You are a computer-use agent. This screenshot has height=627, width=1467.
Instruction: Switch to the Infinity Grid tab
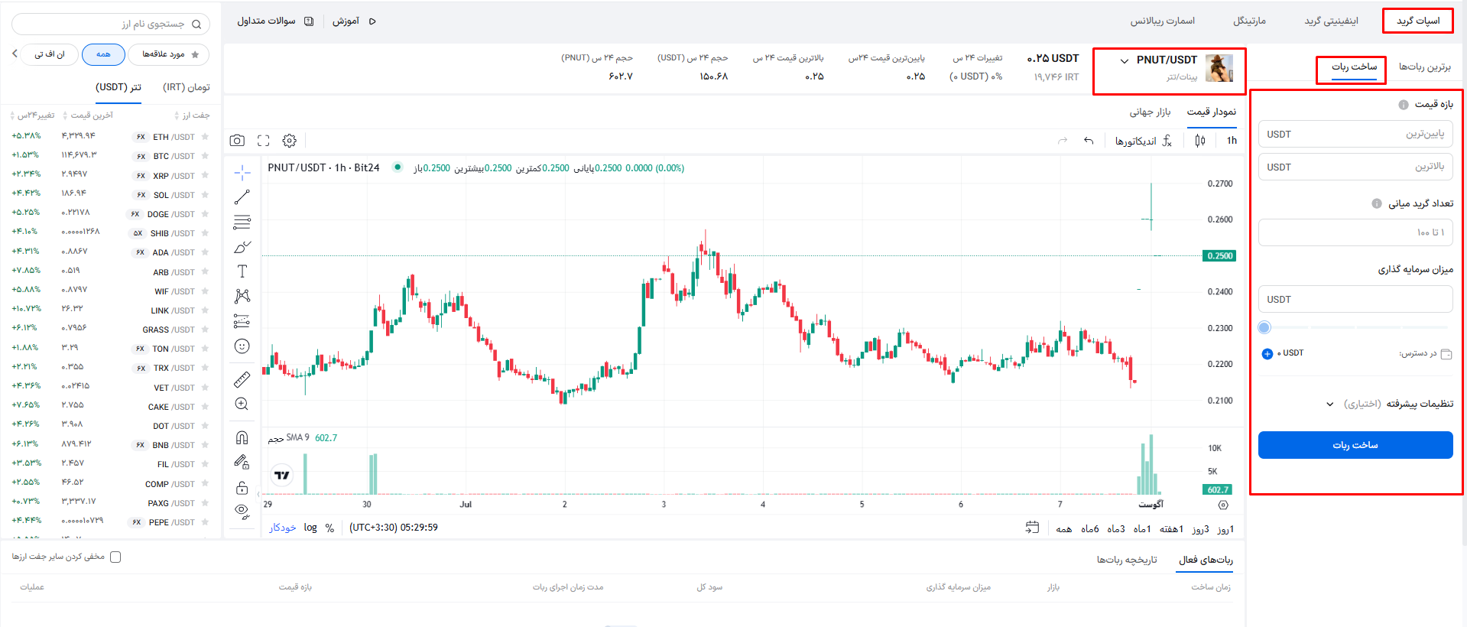click(1331, 21)
